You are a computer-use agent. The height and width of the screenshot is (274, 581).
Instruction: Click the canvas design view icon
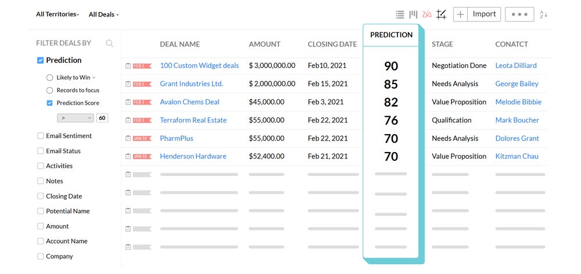pos(441,15)
